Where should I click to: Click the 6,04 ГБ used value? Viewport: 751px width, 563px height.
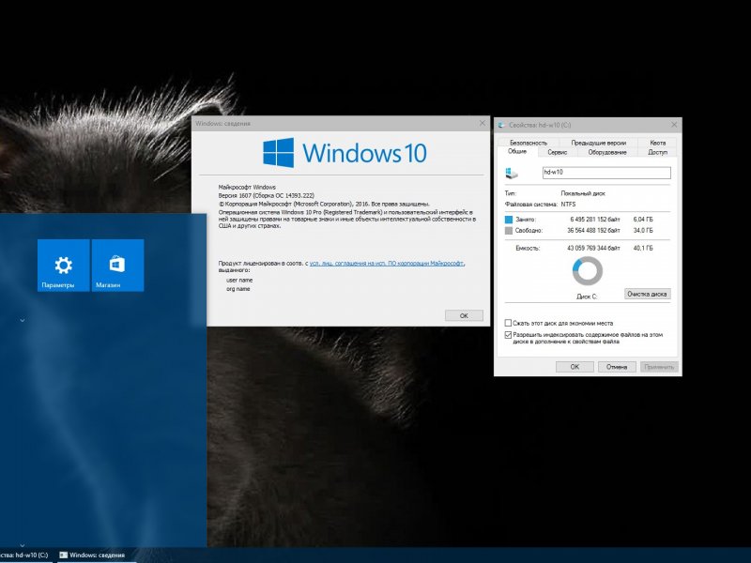click(x=643, y=220)
